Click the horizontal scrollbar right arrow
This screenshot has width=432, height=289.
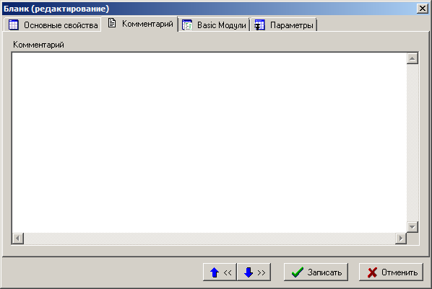[401, 238]
